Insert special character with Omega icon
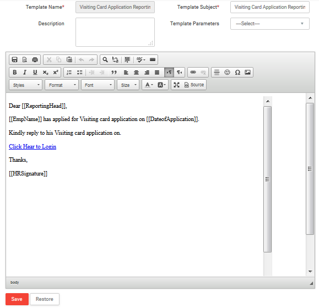This screenshot has height=308, width=319. 237,72
